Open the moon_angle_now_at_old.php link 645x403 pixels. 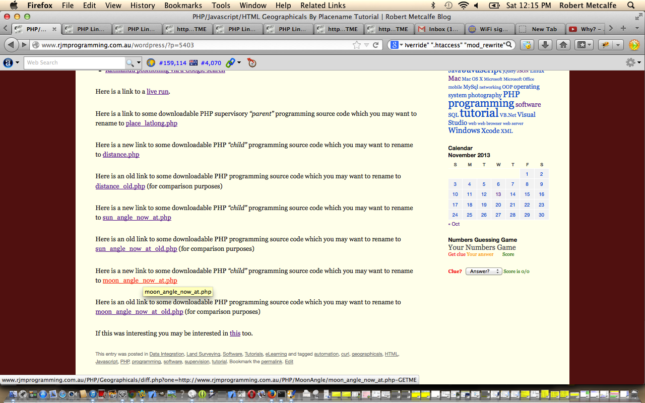(140, 312)
